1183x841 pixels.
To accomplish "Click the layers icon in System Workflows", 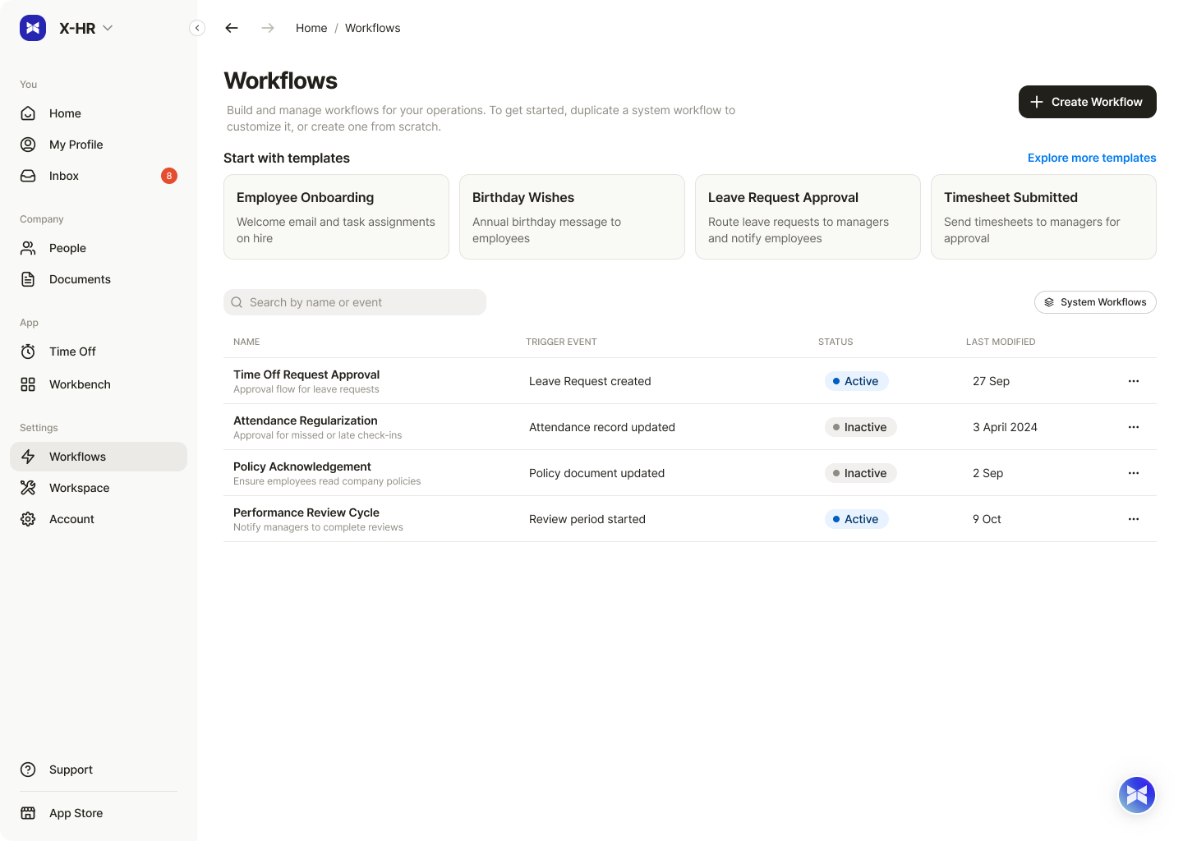I will click(1049, 302).
